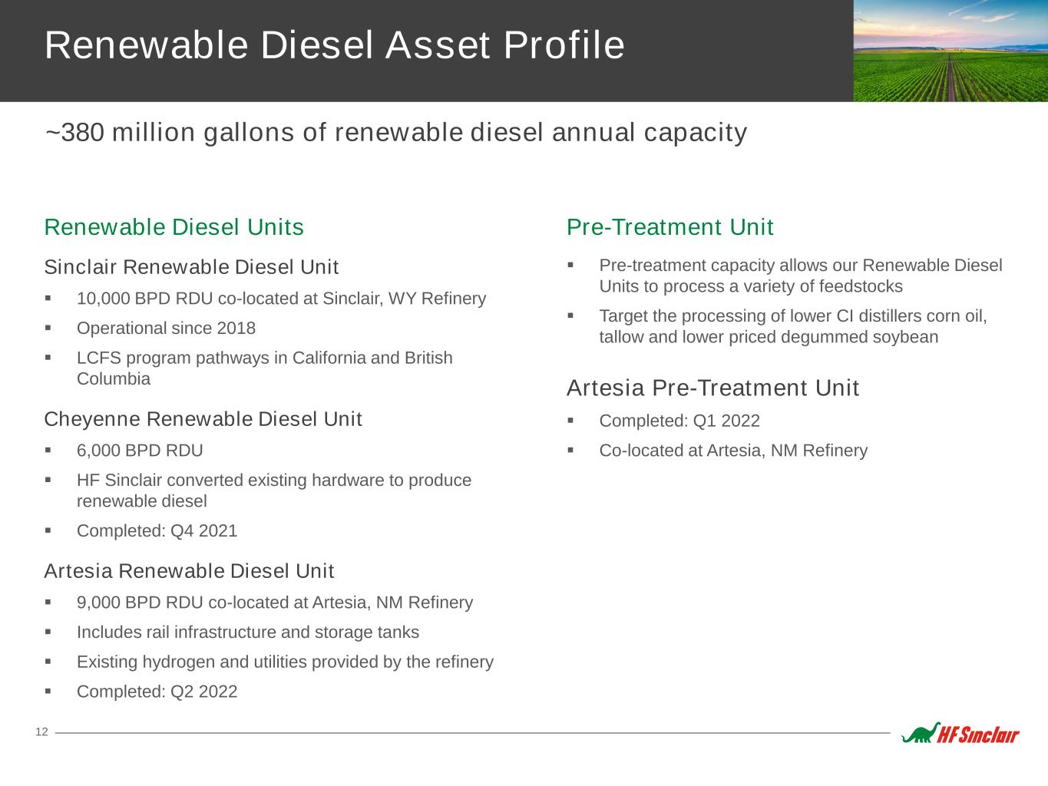The height and width of the screenshot is (786, 1048).
Task: Select the Artesia Pre-Treatment Unit subheading
Action: 712,388
